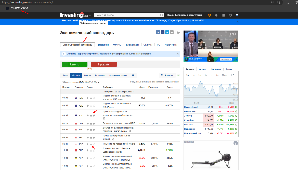Image resolution: width=298 pixels, height=170 pixels.
Task: Open the custom date range calendar icon
Action: [133, 75]
